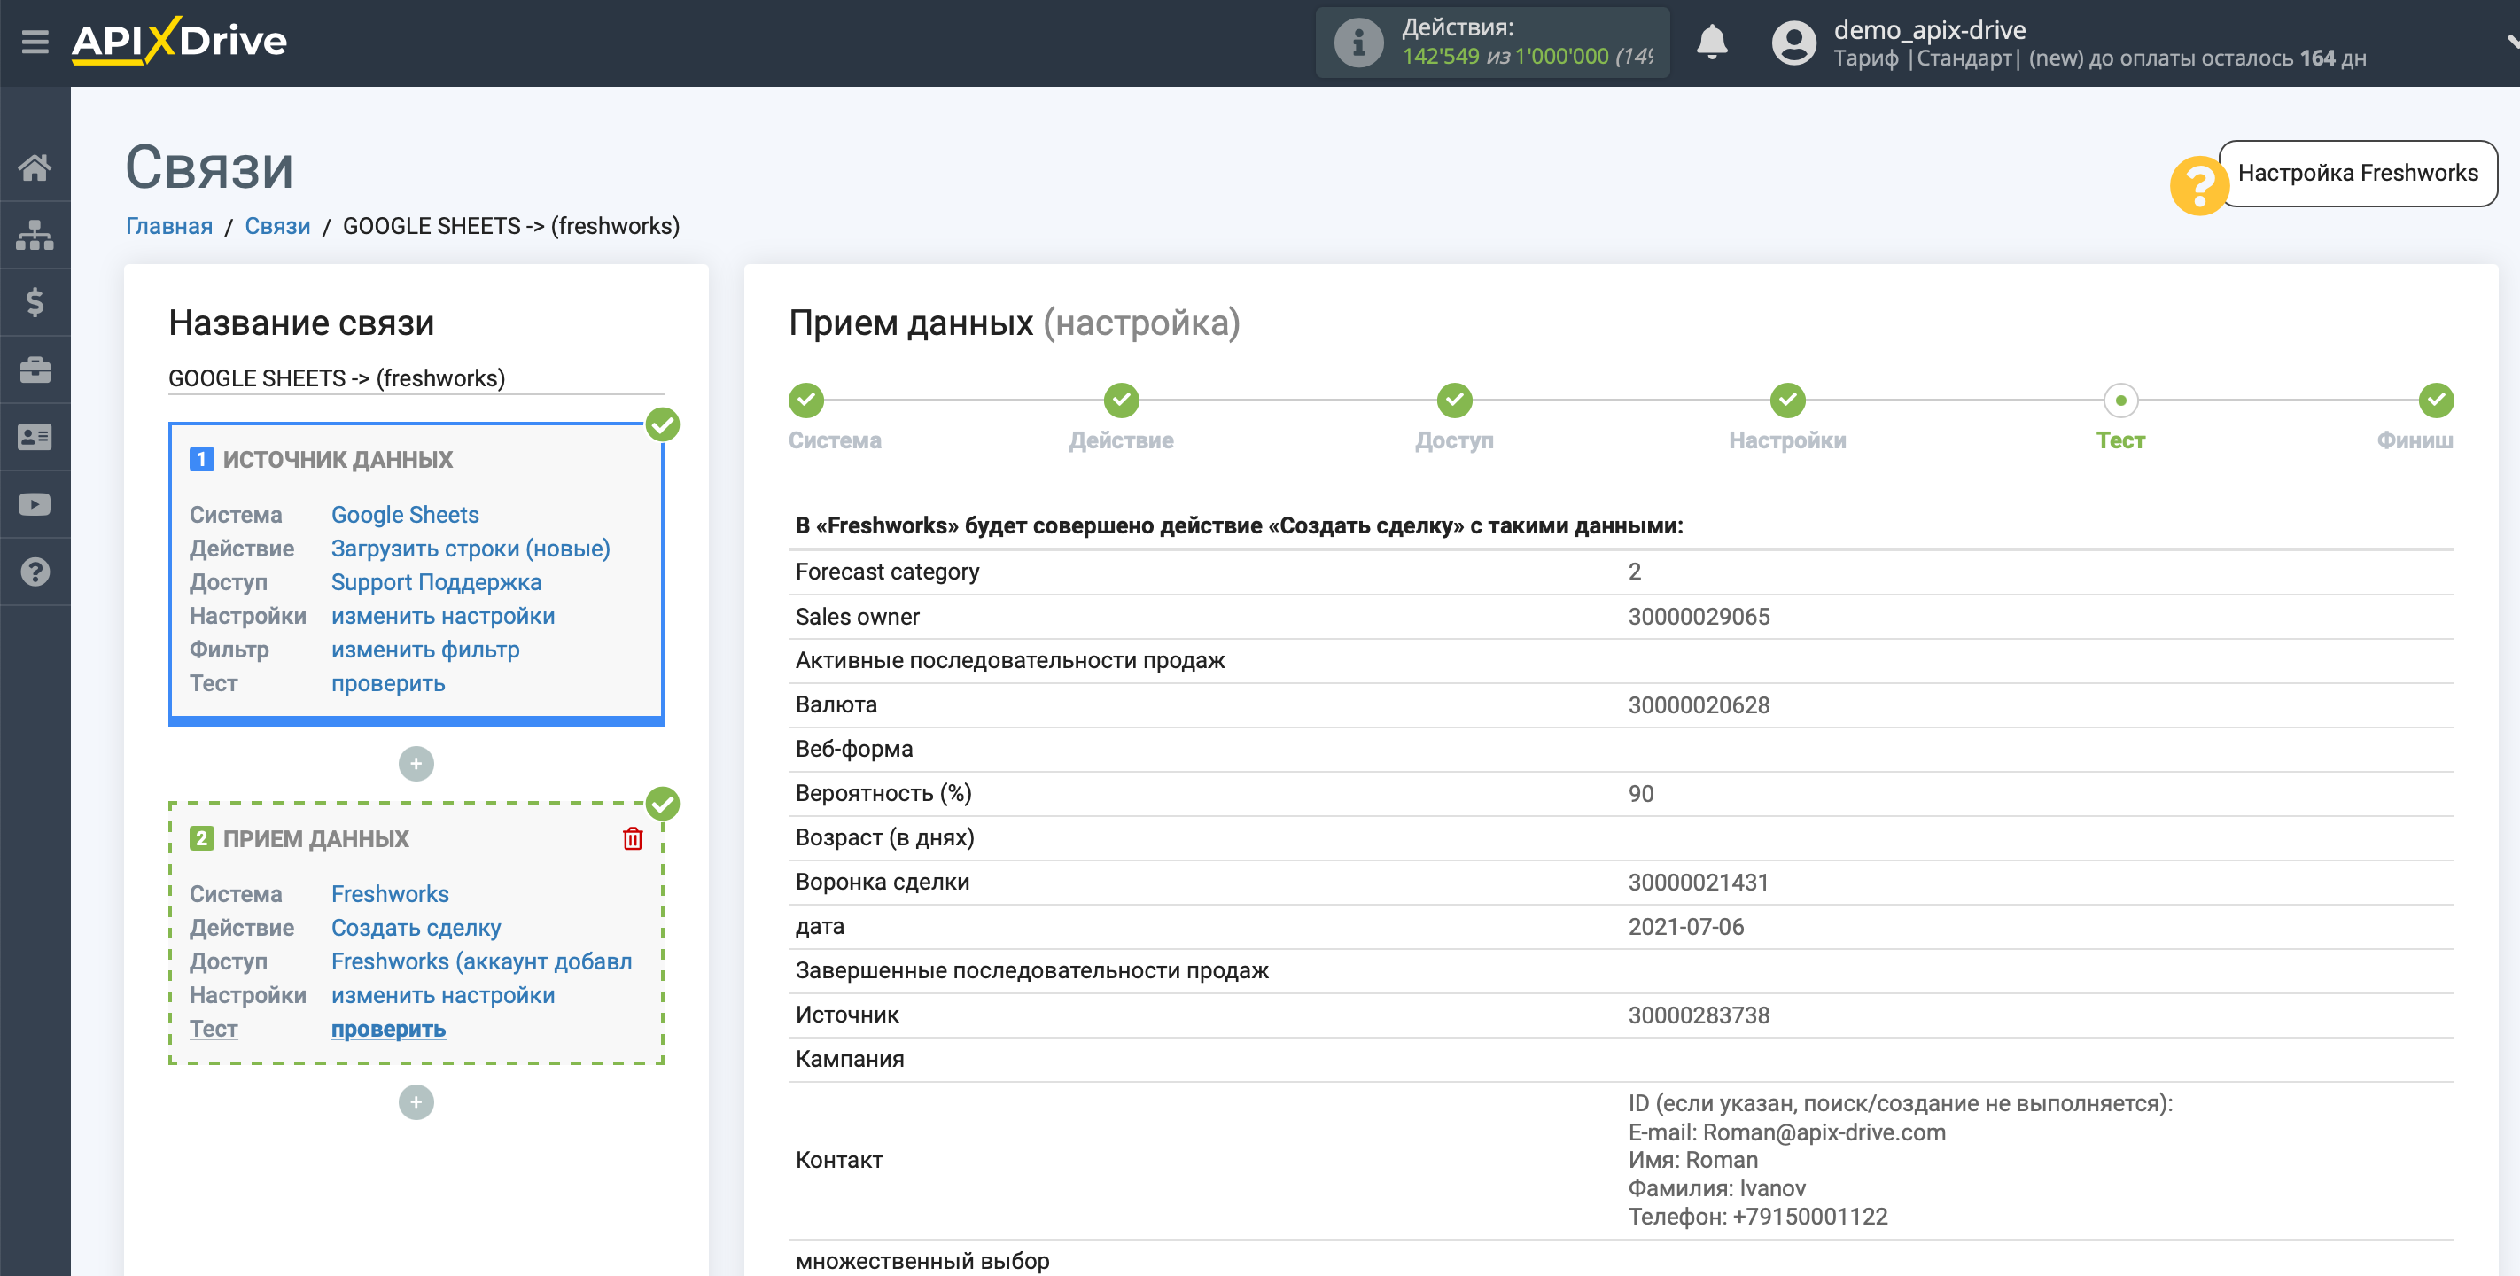The image size is (2520, 1276).
Task: Open the briefcase services sidebar icon
Action: (x=35, y=370)
